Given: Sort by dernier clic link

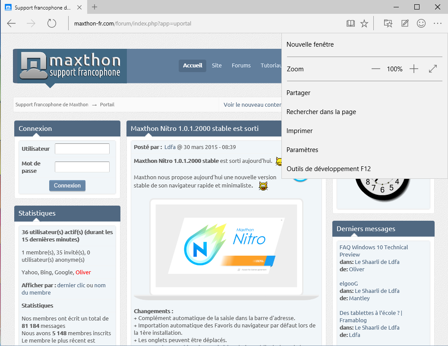Looking at the screenshot, I should tap(71, 286).
